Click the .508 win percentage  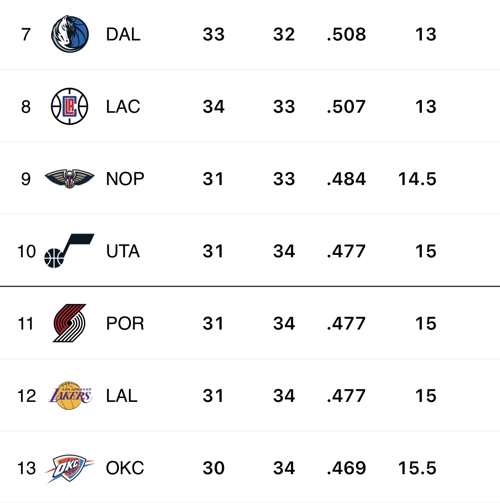pyautogui.click(x=346, y=34)
